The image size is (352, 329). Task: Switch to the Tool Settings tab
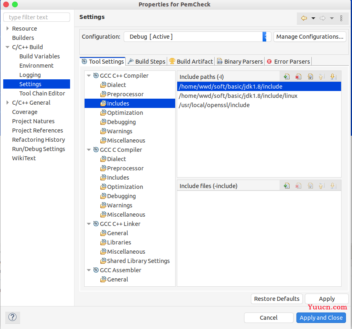click(x=103, y=62)
